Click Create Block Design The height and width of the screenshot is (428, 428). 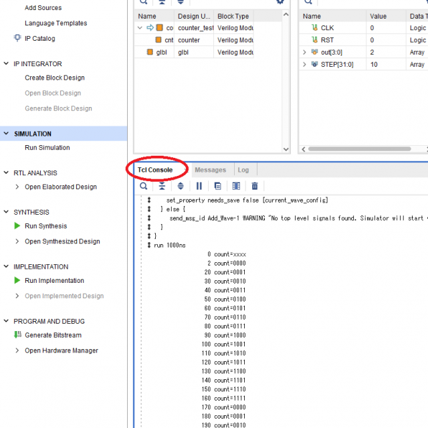point(54,78)
